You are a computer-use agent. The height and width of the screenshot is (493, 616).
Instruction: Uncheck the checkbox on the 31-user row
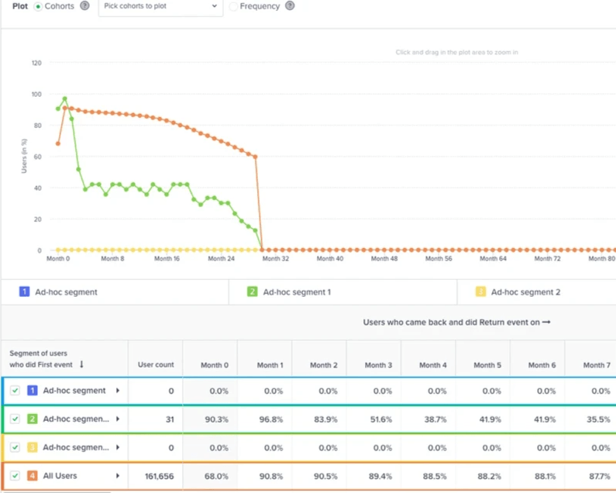(15, 419)
